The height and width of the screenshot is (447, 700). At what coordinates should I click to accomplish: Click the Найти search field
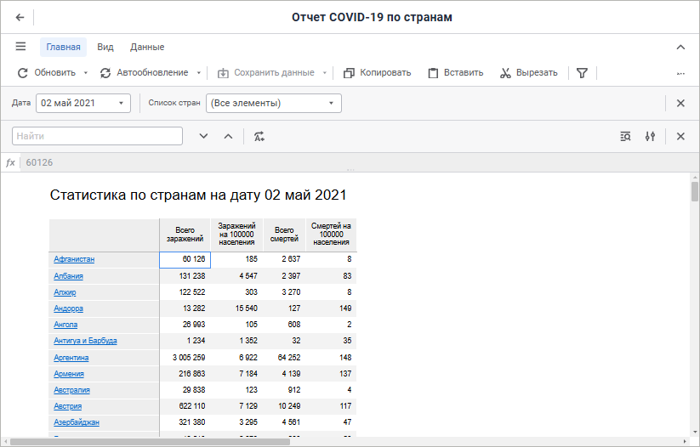98,136
